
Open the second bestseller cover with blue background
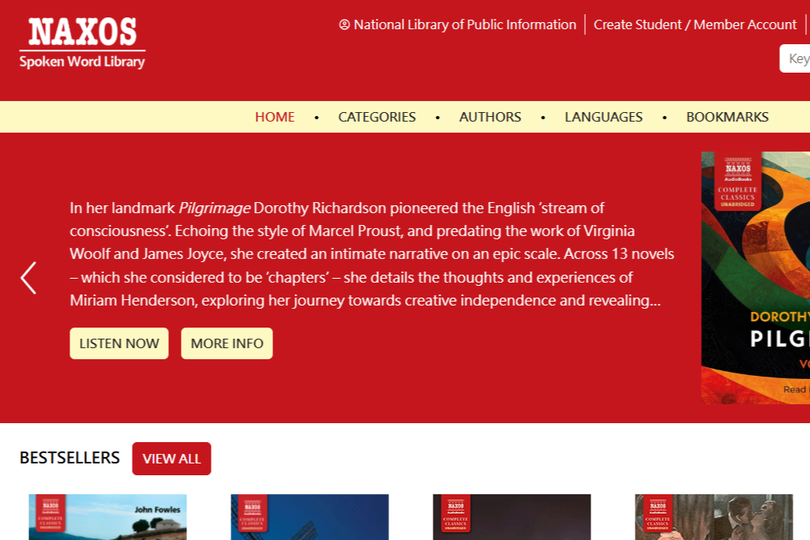(x=309, y=517)
